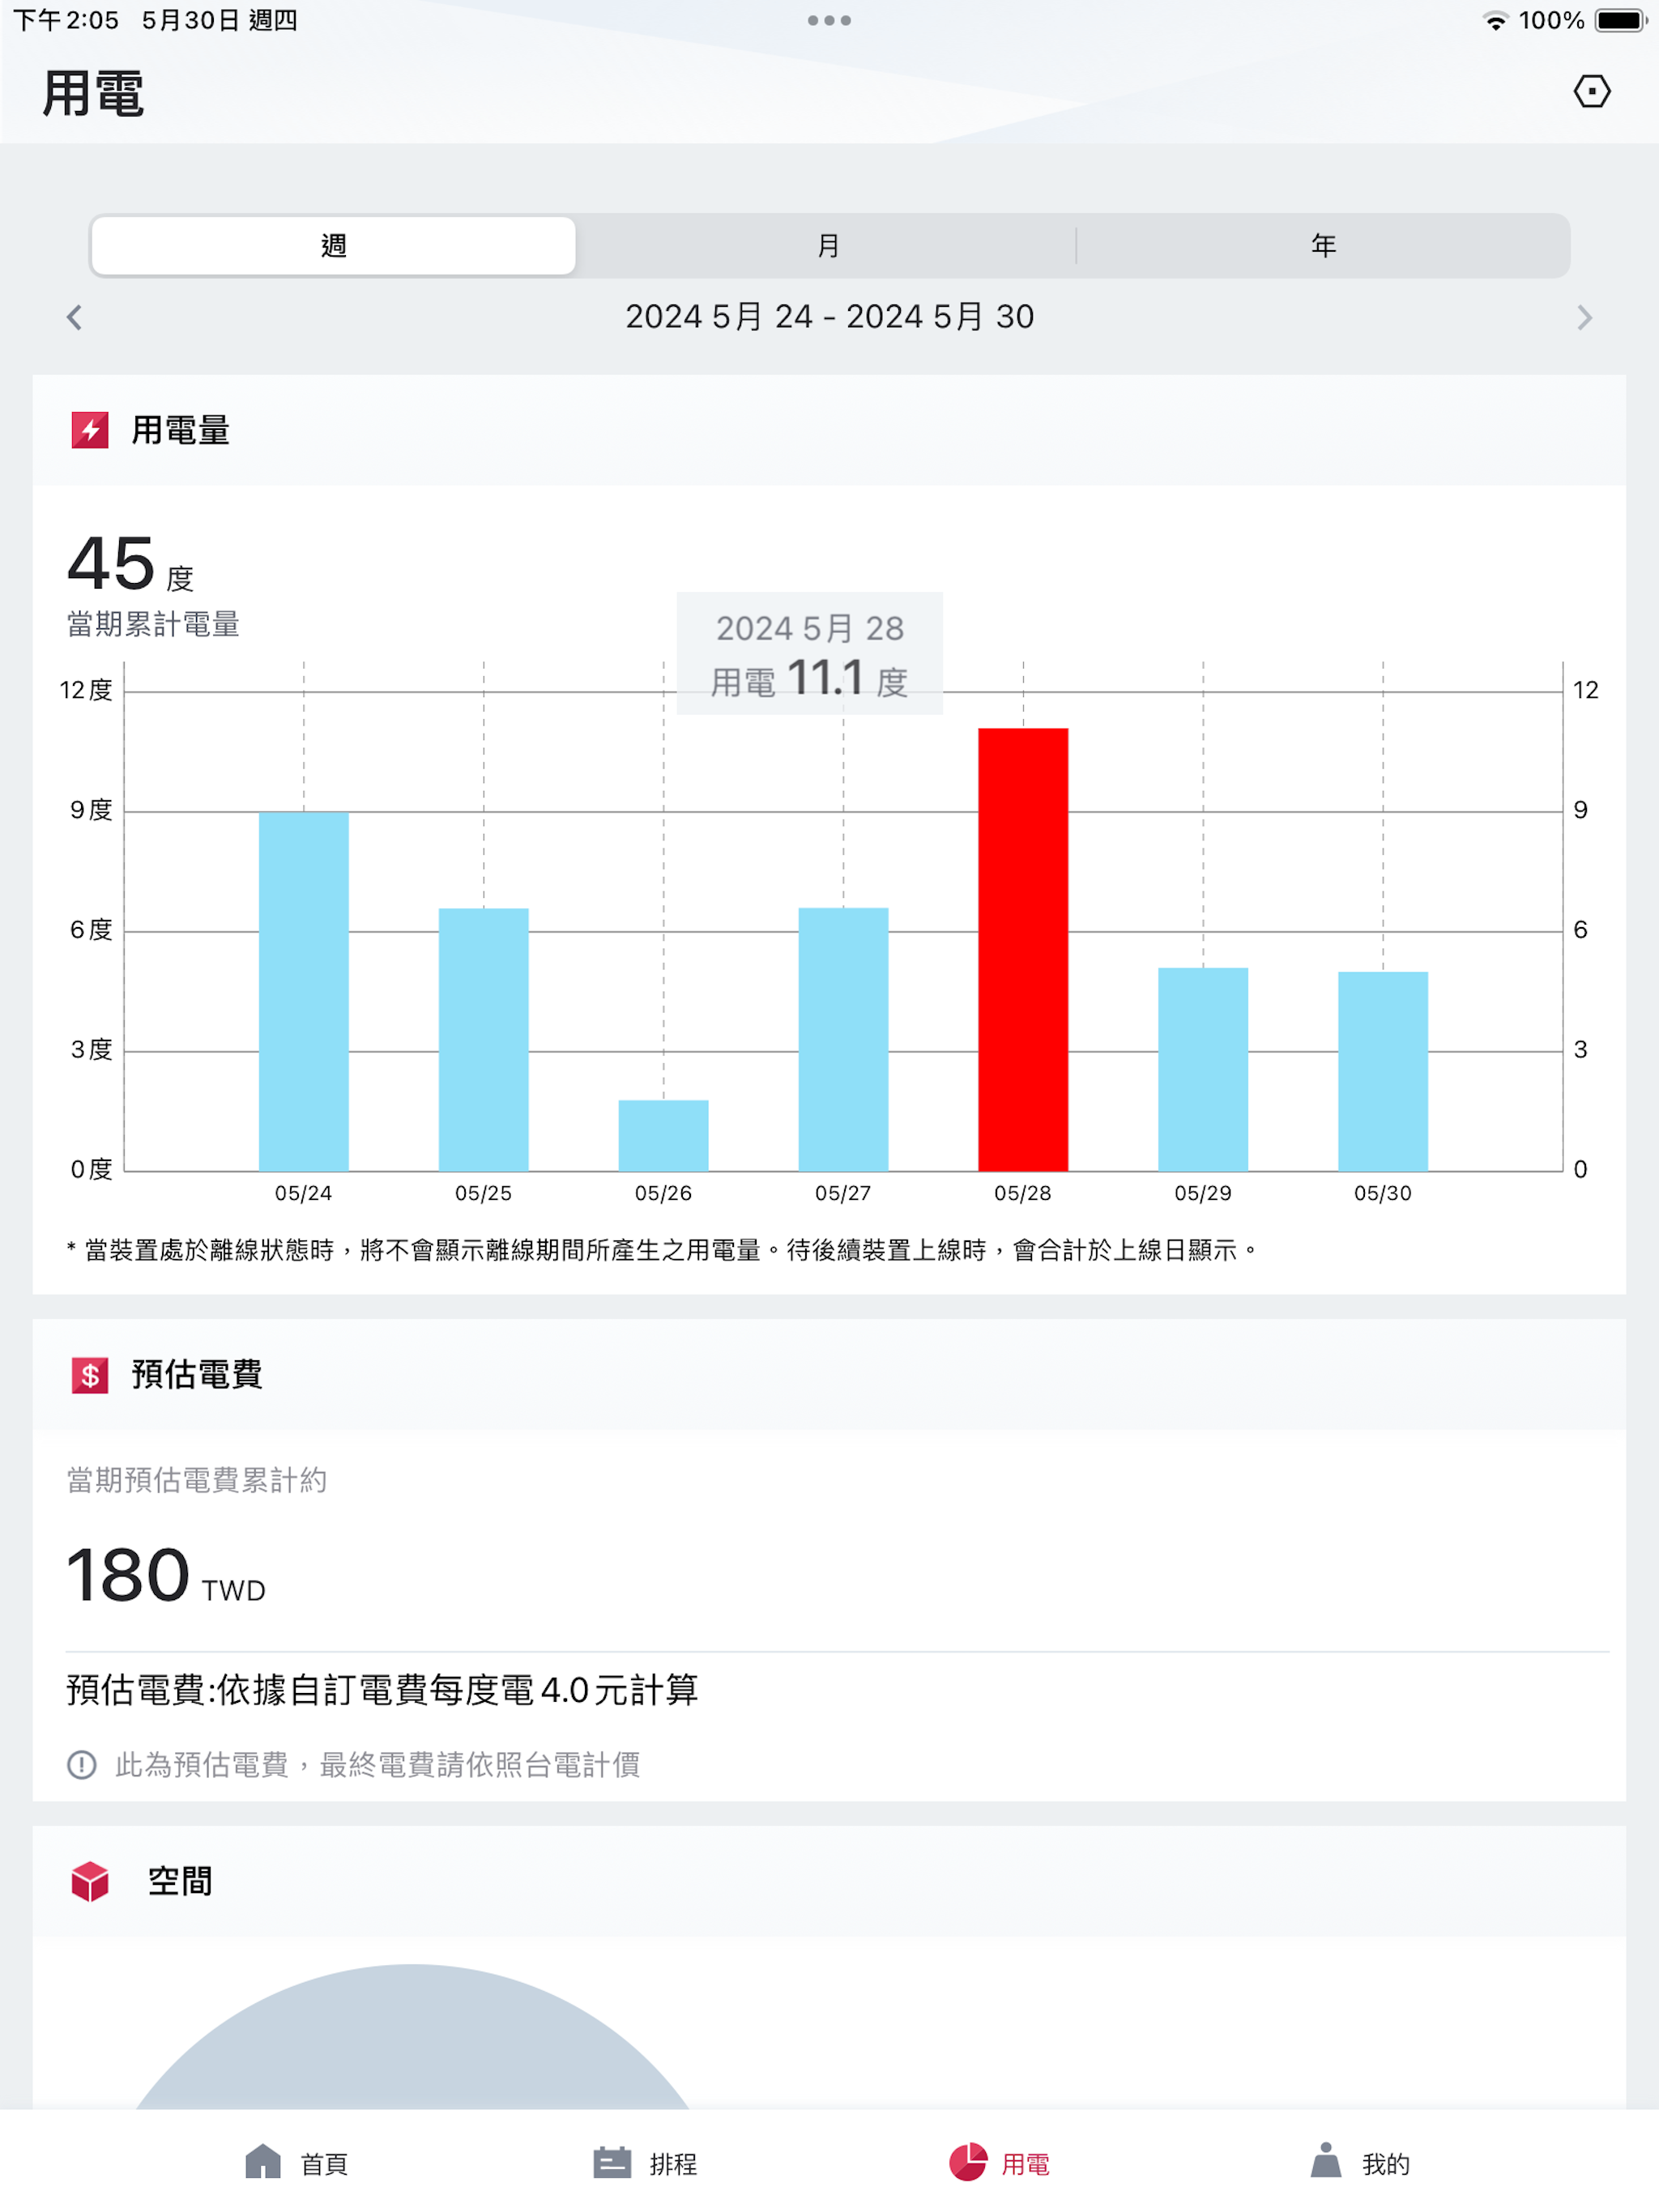
Task: Tap the 當期預估電費累計約 label
Action: point(197,1480)
